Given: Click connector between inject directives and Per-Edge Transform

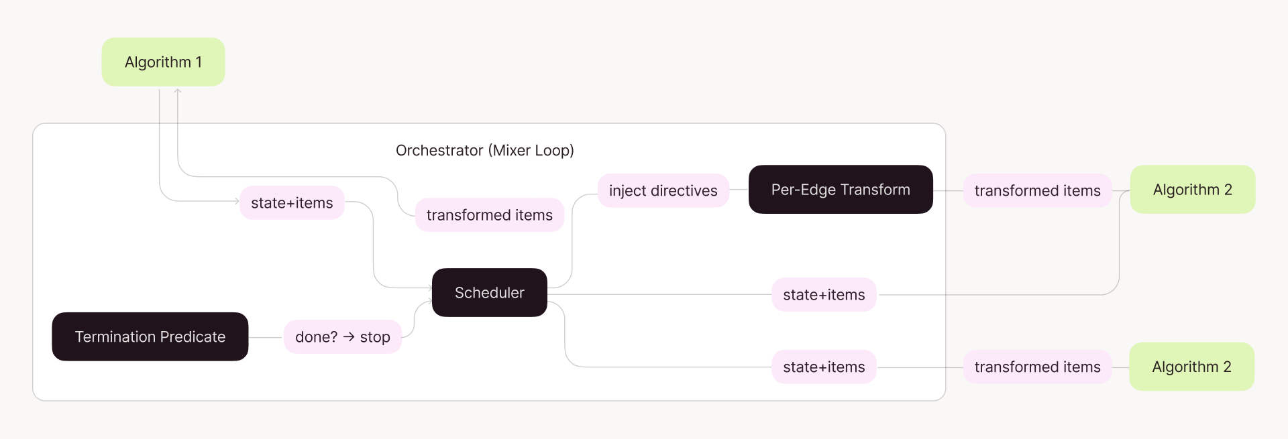Looking at the screenshot, I should (x=739, y=190).
